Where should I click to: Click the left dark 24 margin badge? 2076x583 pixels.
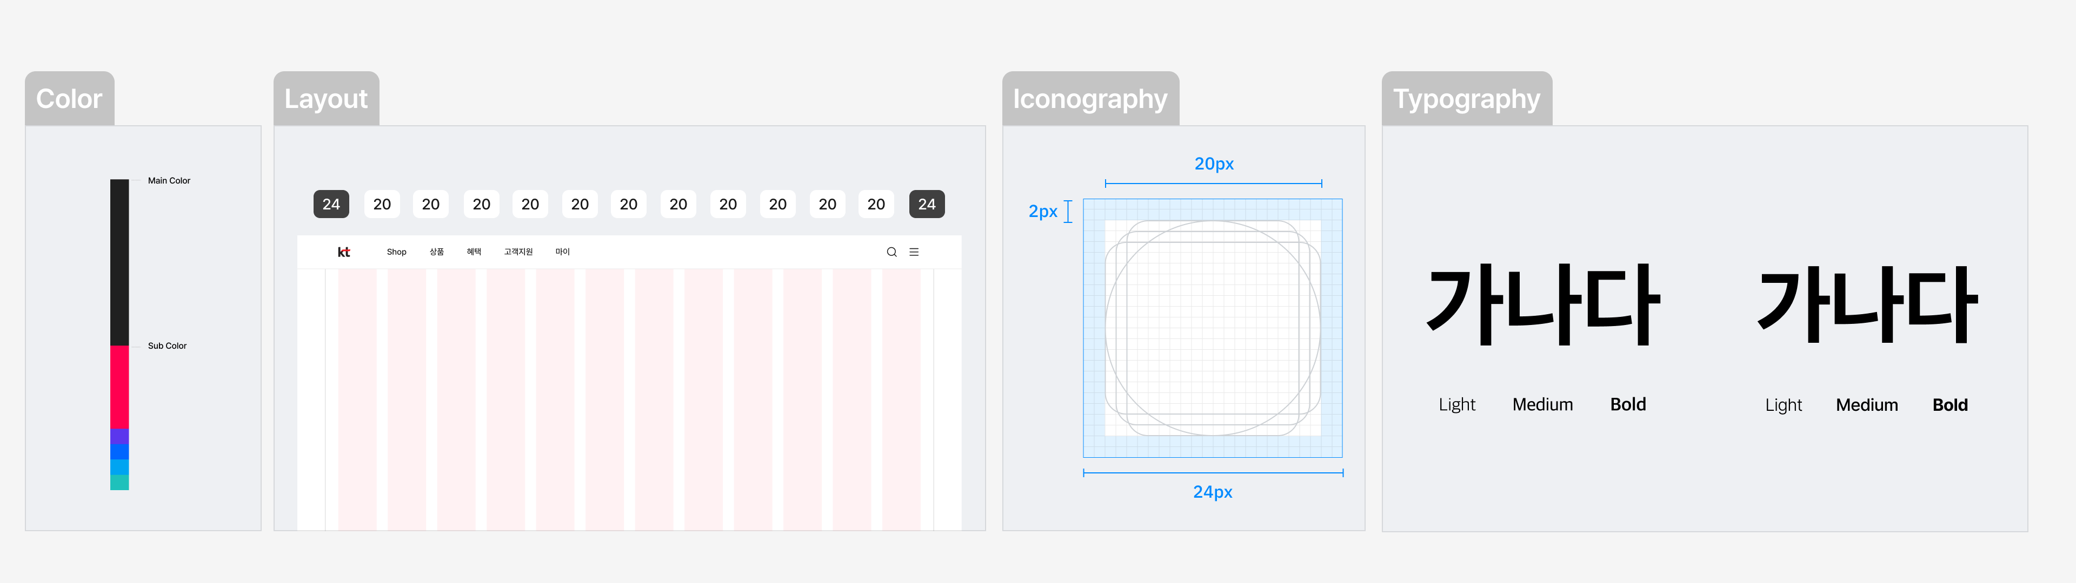(331, 205)
